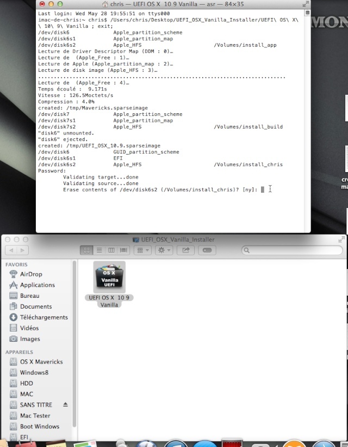This screenshot has height=447, width=348.
Task: Enter full screen for the Finder window
Action: 341,240
